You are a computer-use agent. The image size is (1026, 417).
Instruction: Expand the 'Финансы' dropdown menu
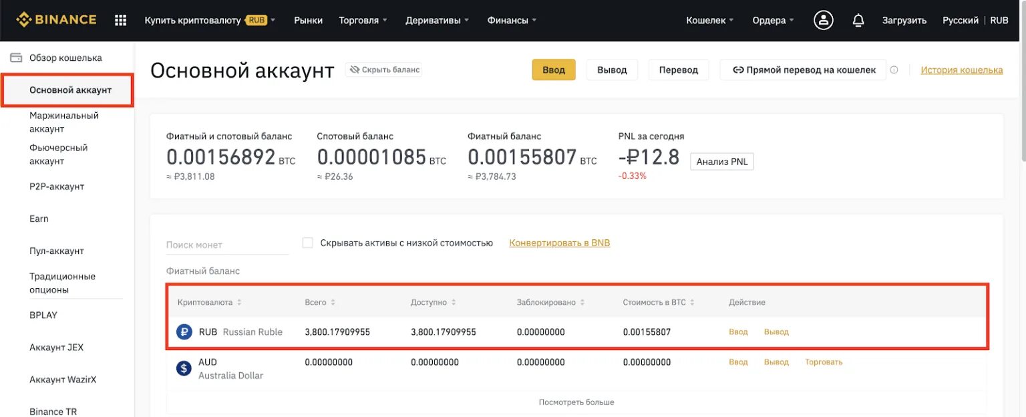coord(512,20)
